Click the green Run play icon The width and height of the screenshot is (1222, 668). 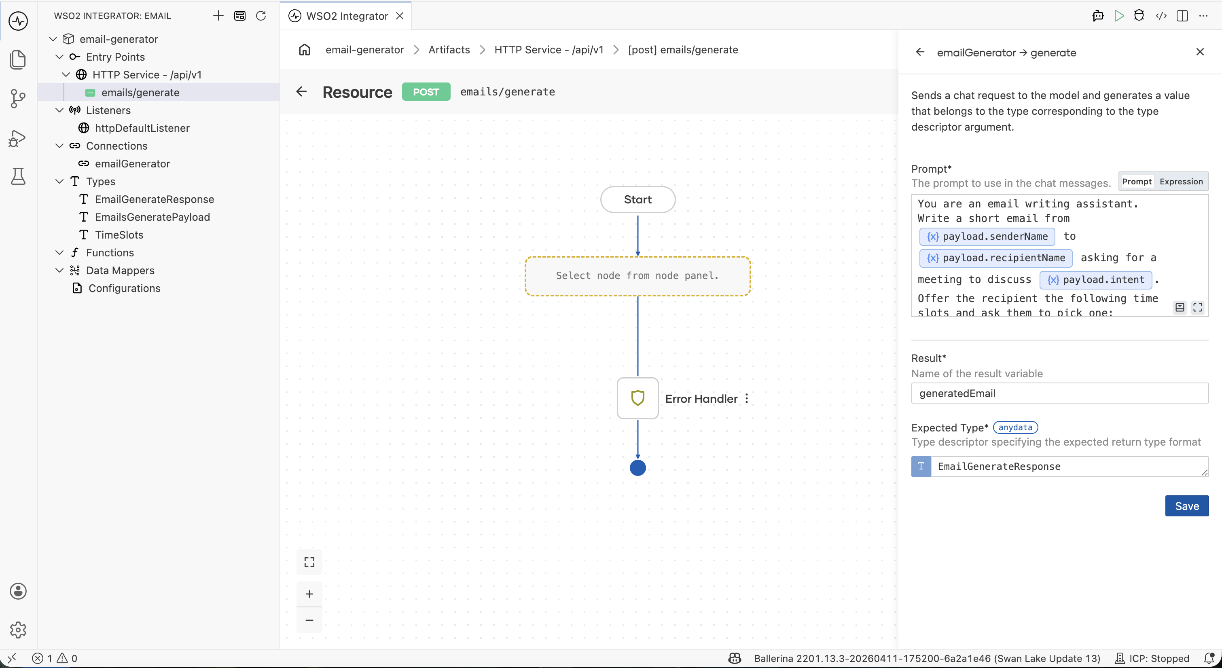tap(1118, 16)
